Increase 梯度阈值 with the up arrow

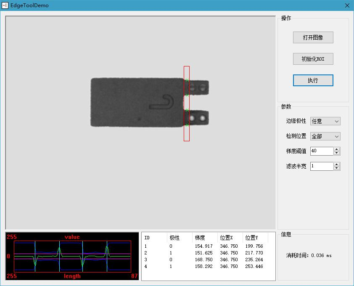click(336, 149)
